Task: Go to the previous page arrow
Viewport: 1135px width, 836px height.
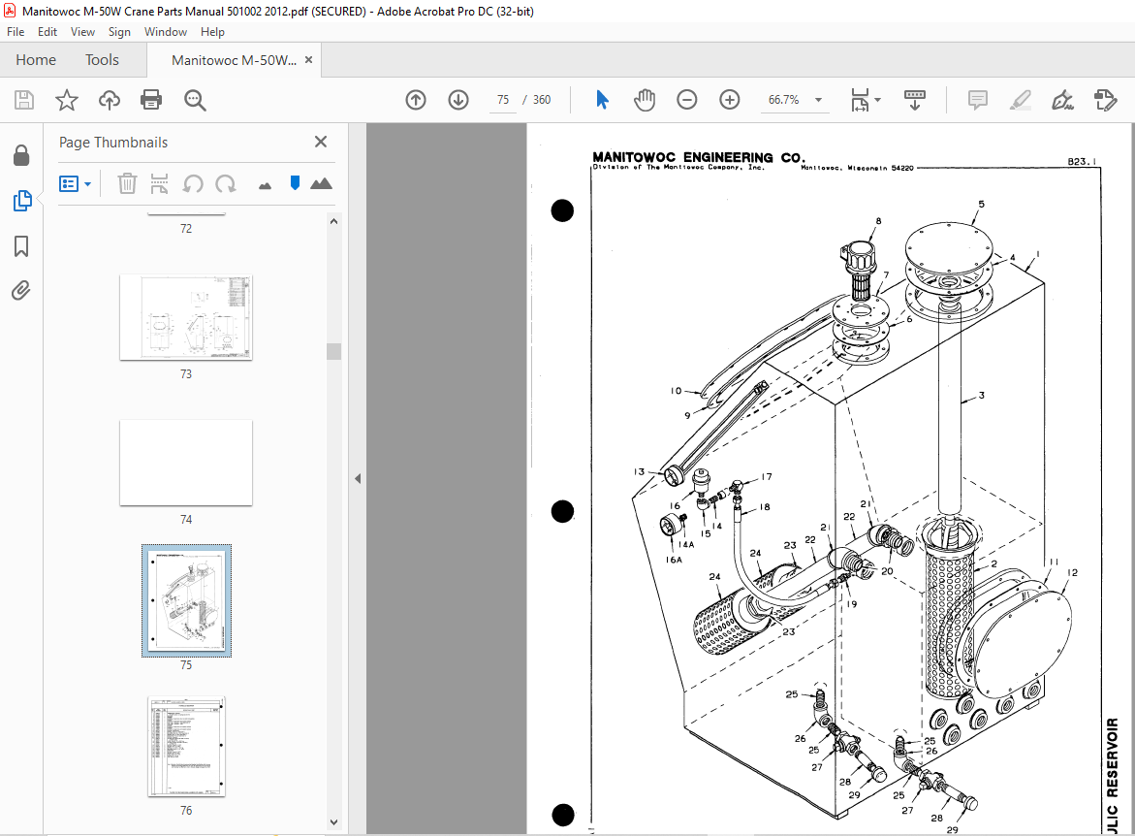Action: [x=416, y=100]
